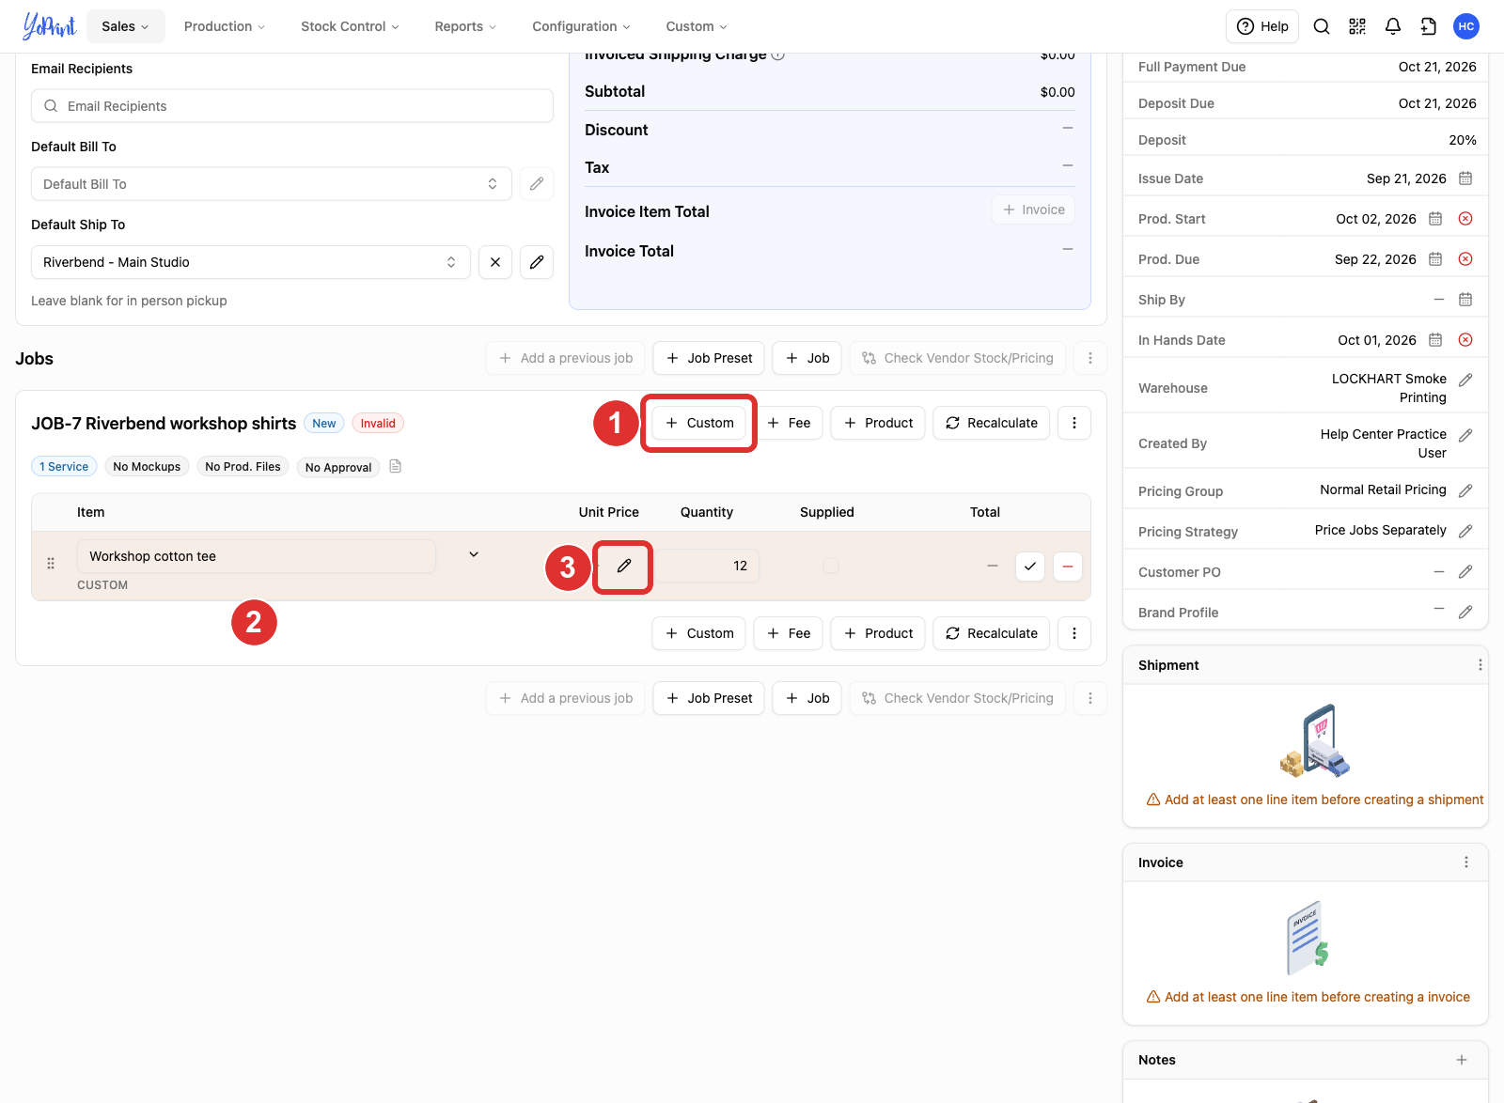Open the Riverbend - Main Studio dropdown

click(x=251, y=262)
